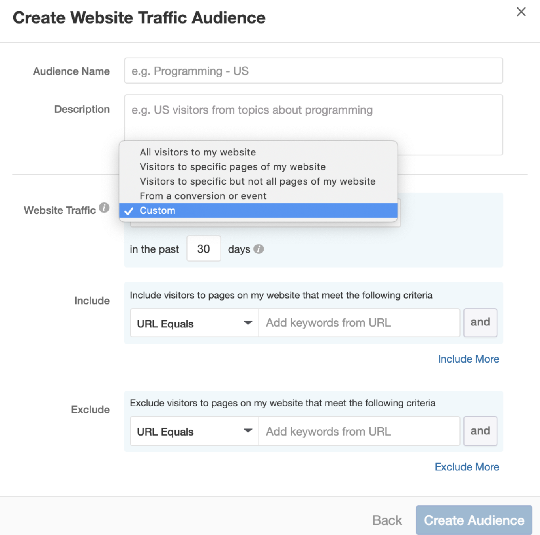Viewport: 540px width, 535px height.
Task: Pick 'Visitors to specific but not all pages'
Action: coord(257,181)
